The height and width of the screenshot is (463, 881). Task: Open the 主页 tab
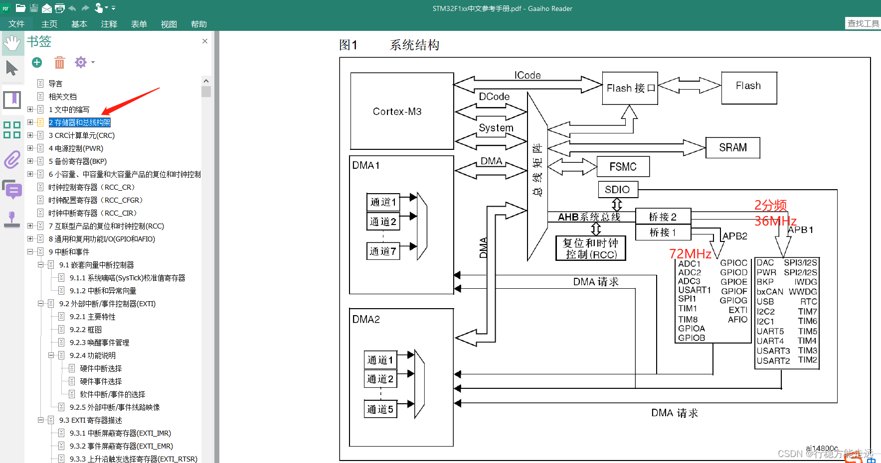(x=49, y=24)
